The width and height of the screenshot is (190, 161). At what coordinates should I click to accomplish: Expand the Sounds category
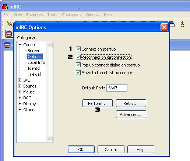coord(20,86)
